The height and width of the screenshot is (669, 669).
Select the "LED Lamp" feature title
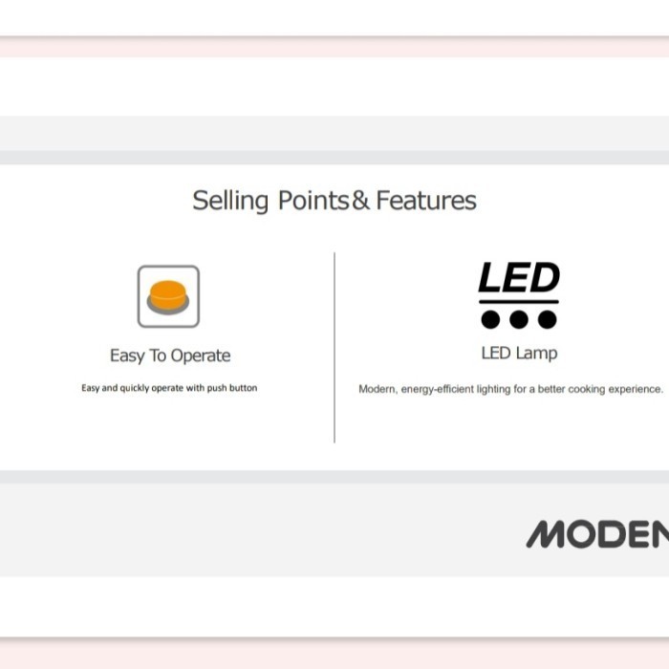(519, 353)
